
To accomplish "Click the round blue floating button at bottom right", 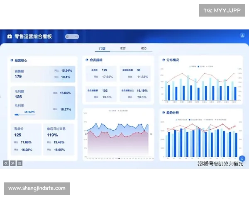I will (x=242, y=158).
